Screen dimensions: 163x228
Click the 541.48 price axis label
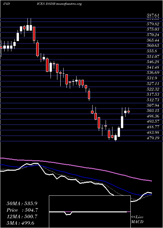pos(153,67)
